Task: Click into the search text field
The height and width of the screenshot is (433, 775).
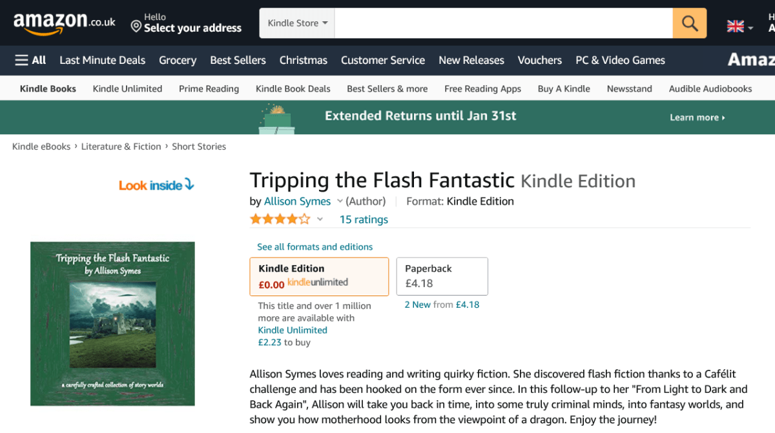Action: [503, 23]
